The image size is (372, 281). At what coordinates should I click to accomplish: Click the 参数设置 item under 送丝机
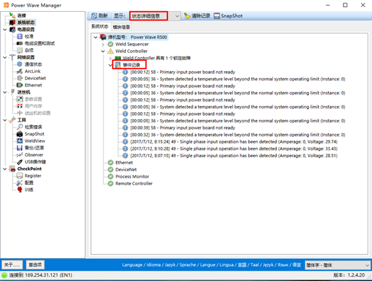coord(33,99)
